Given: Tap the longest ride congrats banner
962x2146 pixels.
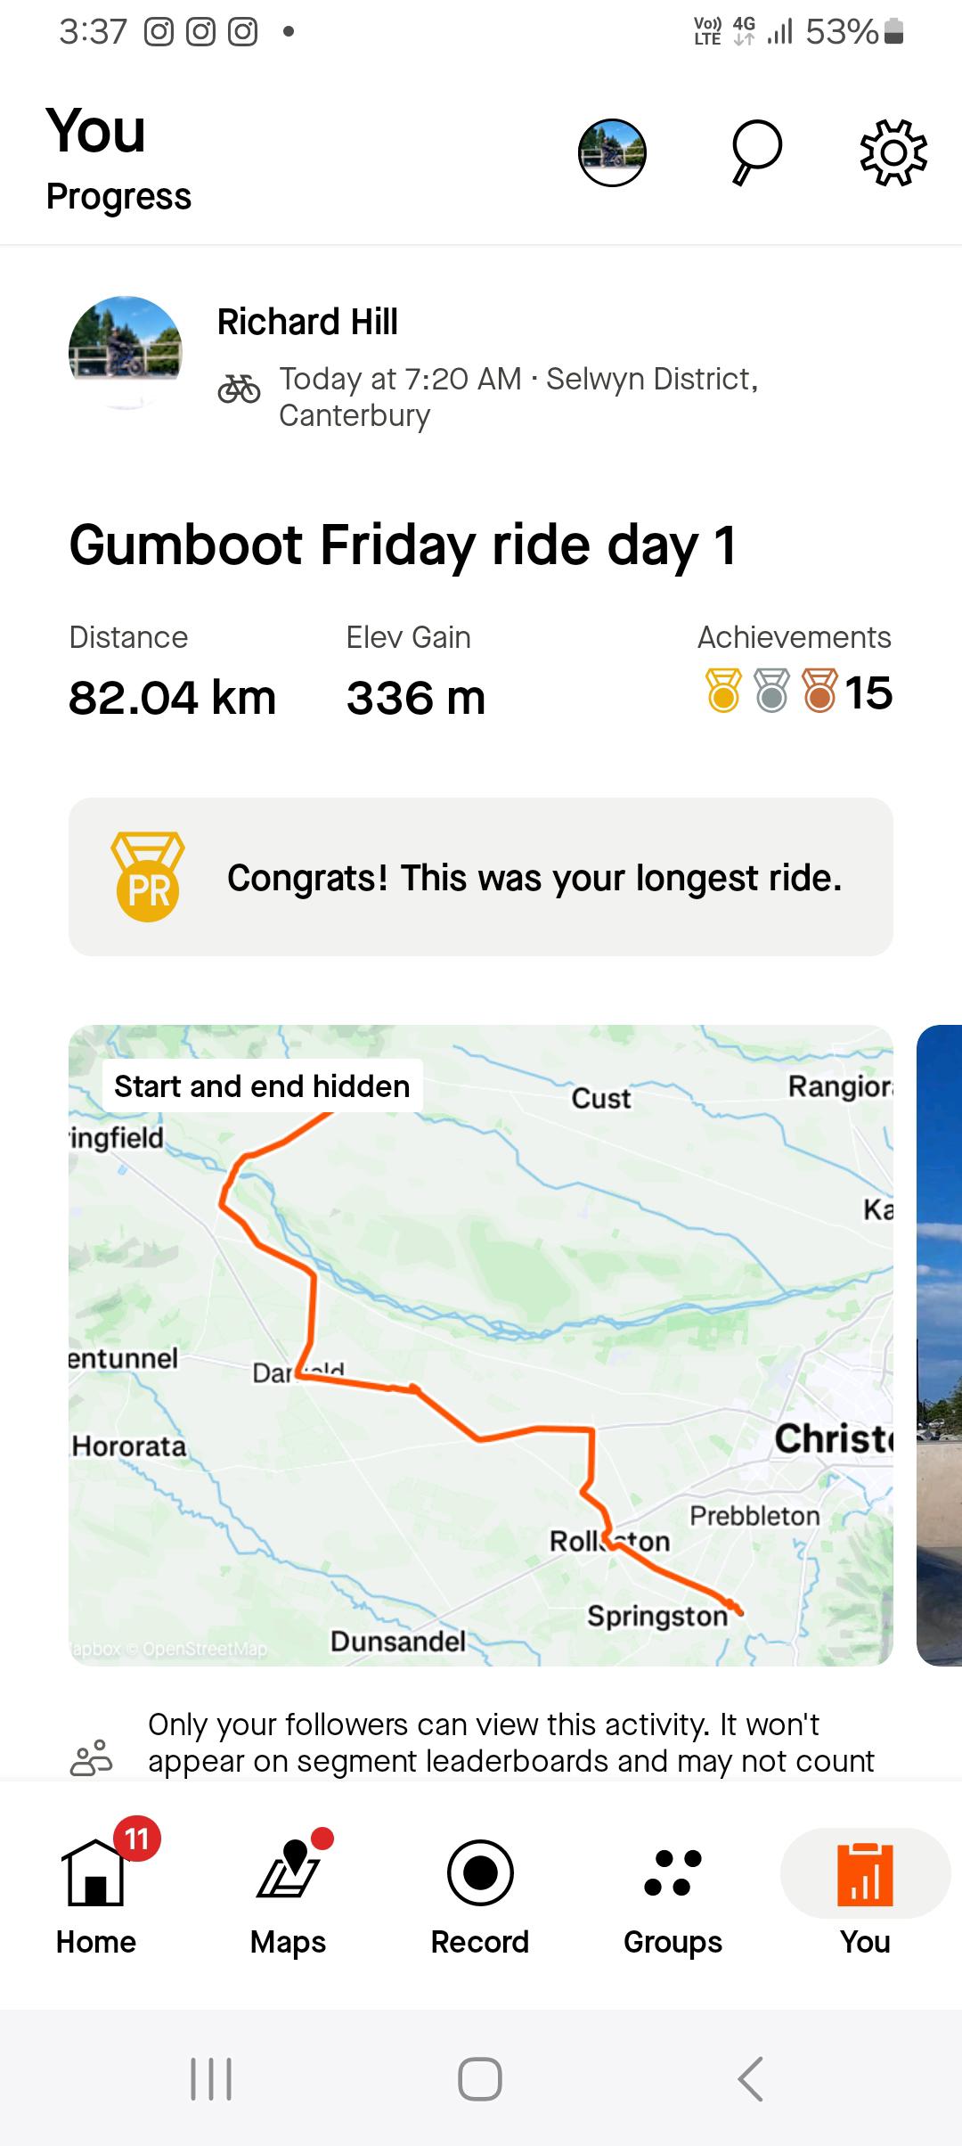Looking at the screenshot, I should coord(481,877).
